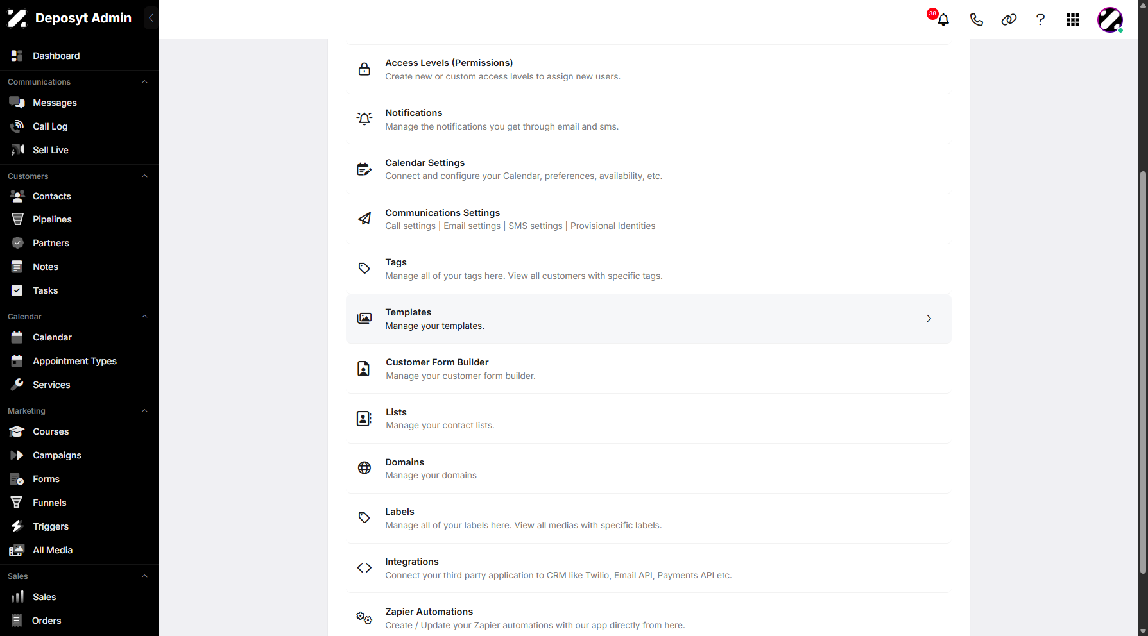Click the page vertical scrollbar thumb
Screen dimensions: 1148x636
[1143, 372]
